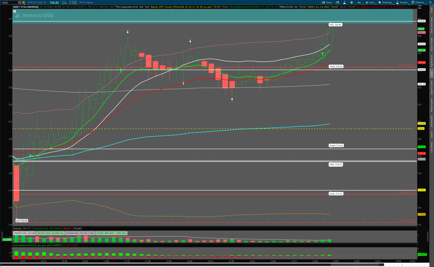This screenshot has width=434, height=267.
Task: Open the Live News sidebar tab
Action: (431, 147)
